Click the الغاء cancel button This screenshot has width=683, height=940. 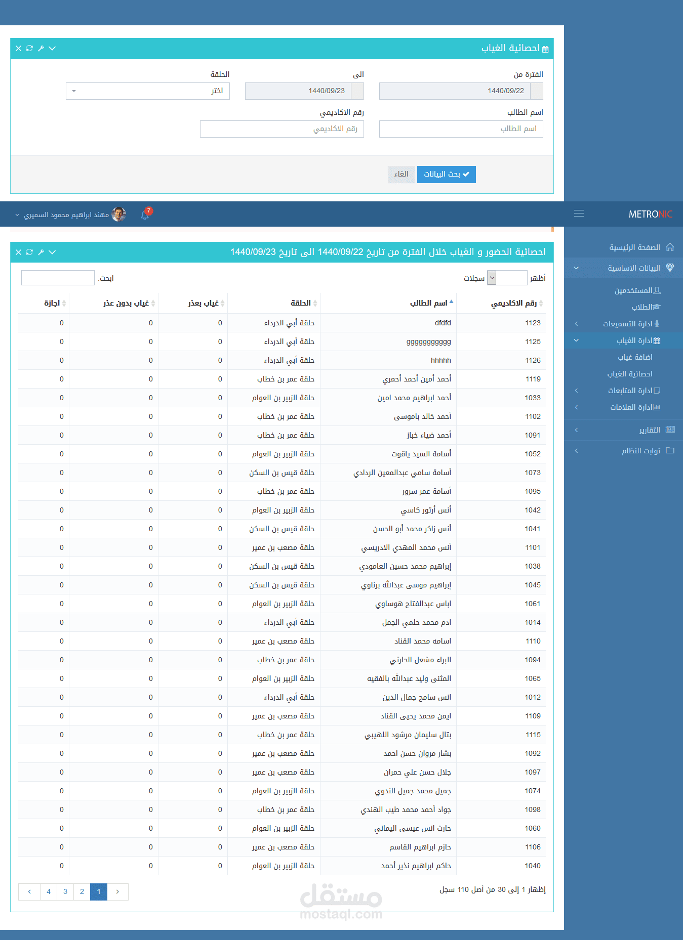coord(401,175)
